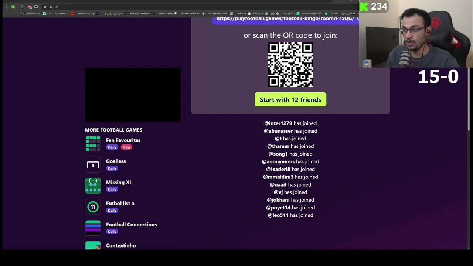Image resolution: width=473 pixels, height=266 pixels.
Task: Bookmark this page with the star icon
Action: 45,7
